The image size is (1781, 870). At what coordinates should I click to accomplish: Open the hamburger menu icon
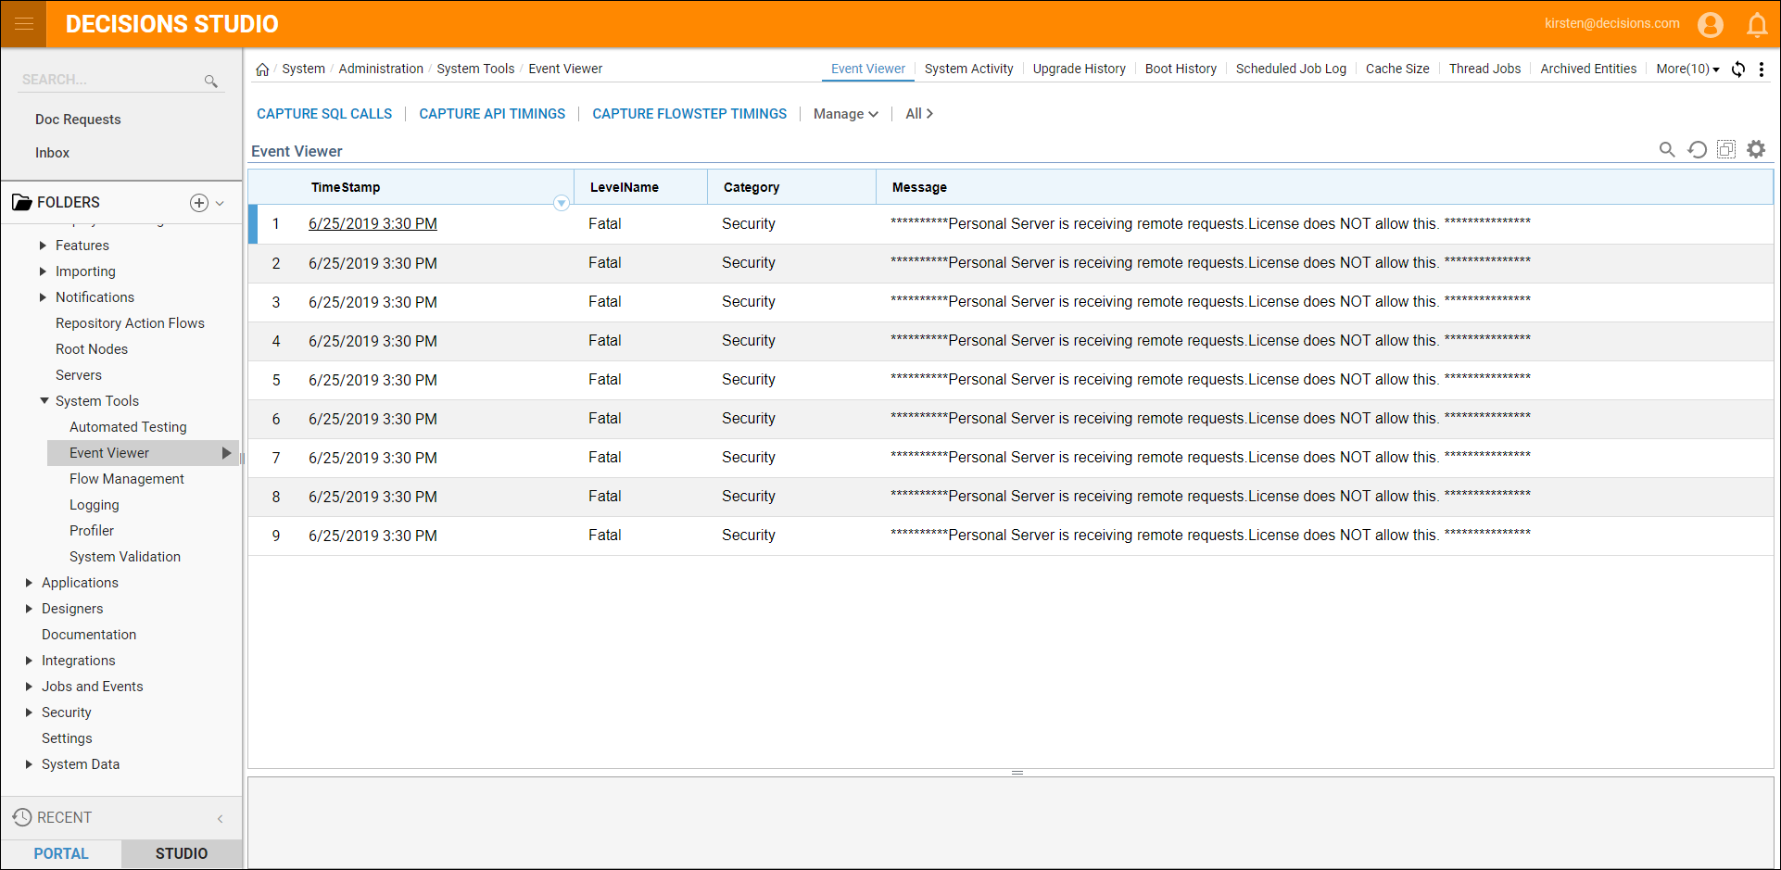click(23, 24)
